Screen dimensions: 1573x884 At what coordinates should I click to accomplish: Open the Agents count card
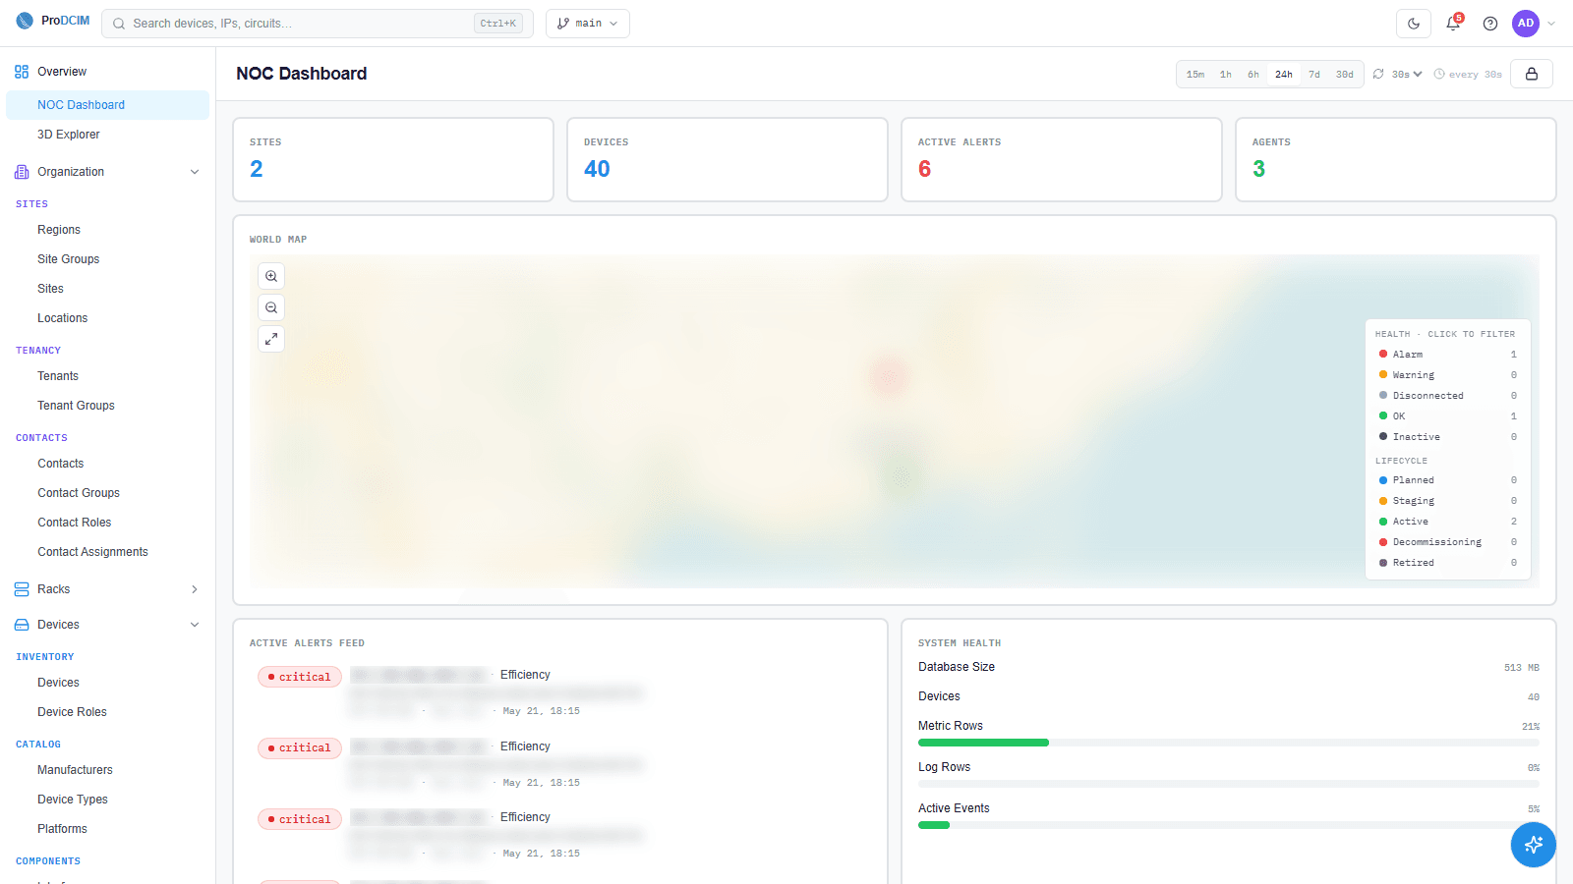click(1396, 160)
